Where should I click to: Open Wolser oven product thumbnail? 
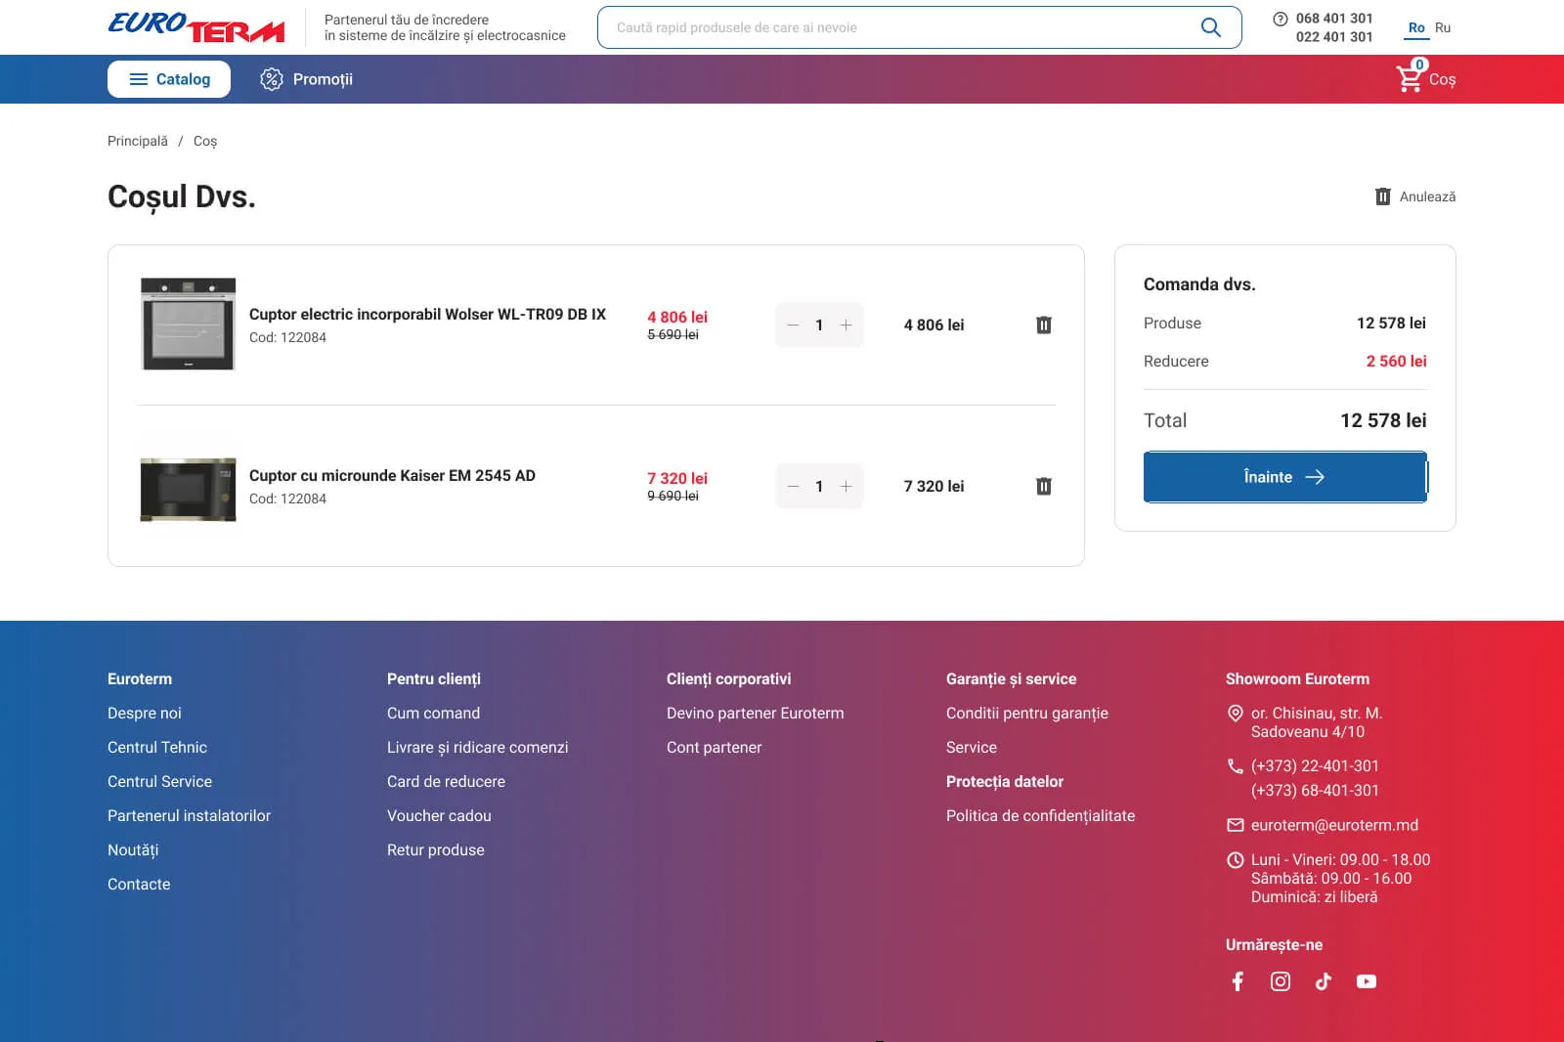(189, 325)
